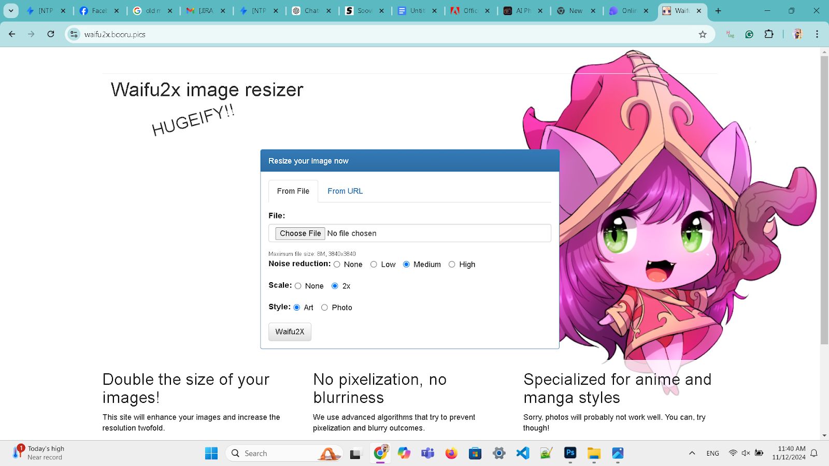This screenshot has height=466, width=829.
Task: Choose the Photo style option
Action: tap(324, 308)
